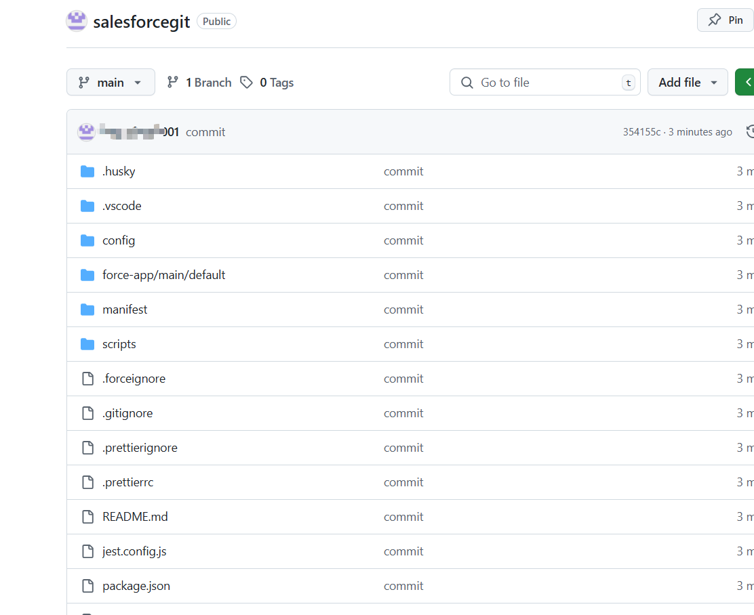Open the salesforcegit repository name link

coord(141,22)
